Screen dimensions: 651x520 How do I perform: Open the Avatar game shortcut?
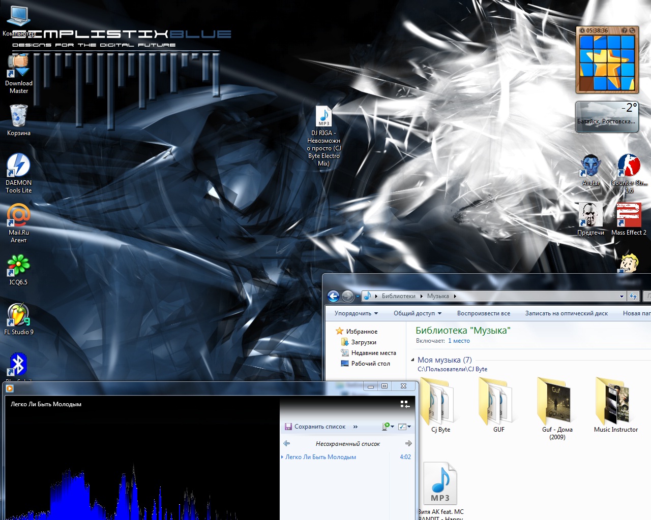pyautogui.click(x=591, y=170)
